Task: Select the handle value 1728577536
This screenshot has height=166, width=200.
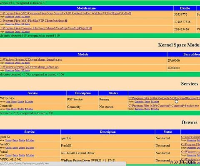Action: tap(182, 22)
